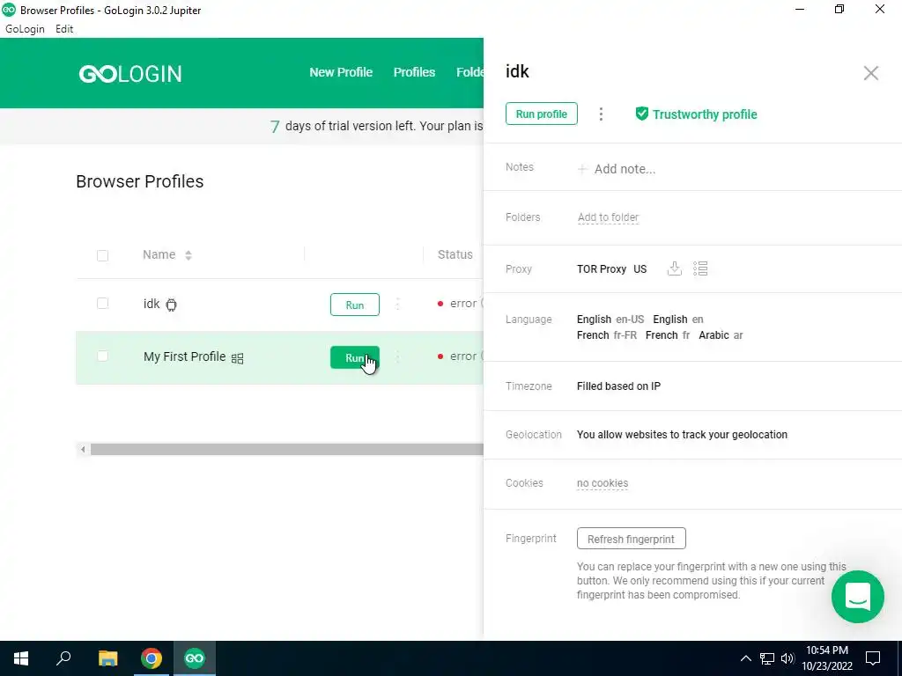
Task: Click GoLogin taskbar icon
Action: [x=195, y=658]
